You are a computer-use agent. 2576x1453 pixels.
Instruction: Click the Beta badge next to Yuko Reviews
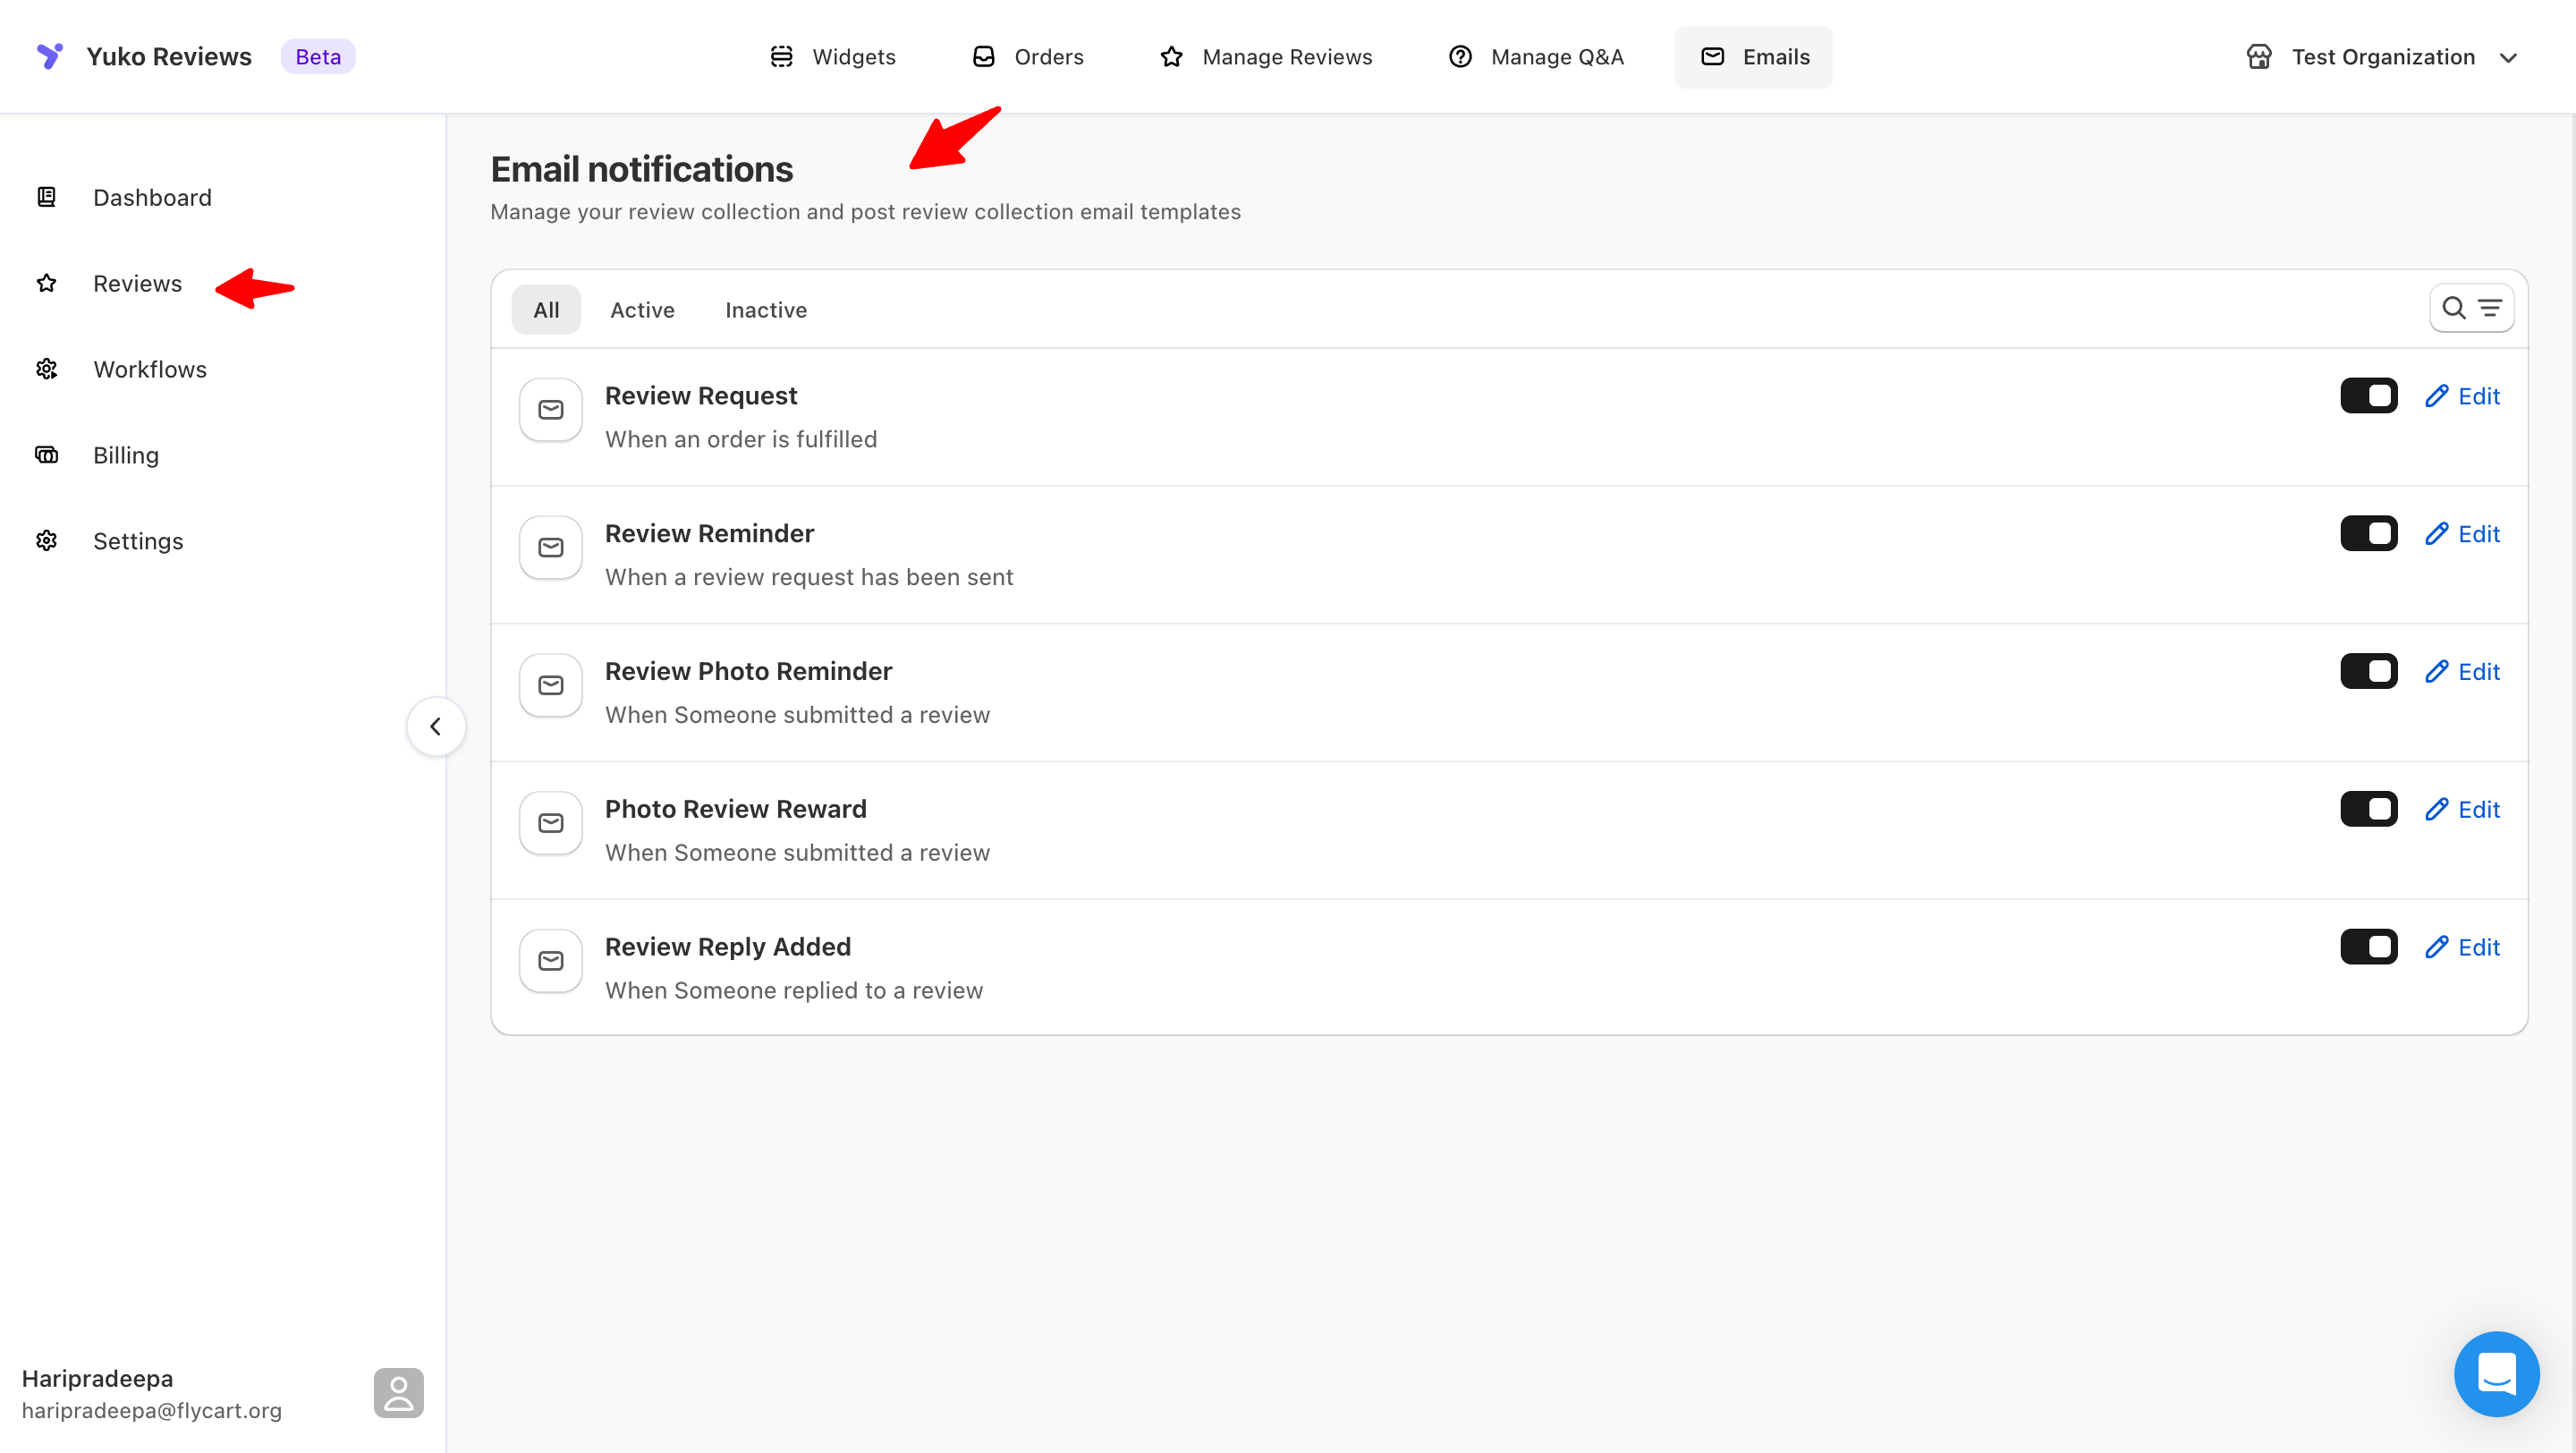318,56
